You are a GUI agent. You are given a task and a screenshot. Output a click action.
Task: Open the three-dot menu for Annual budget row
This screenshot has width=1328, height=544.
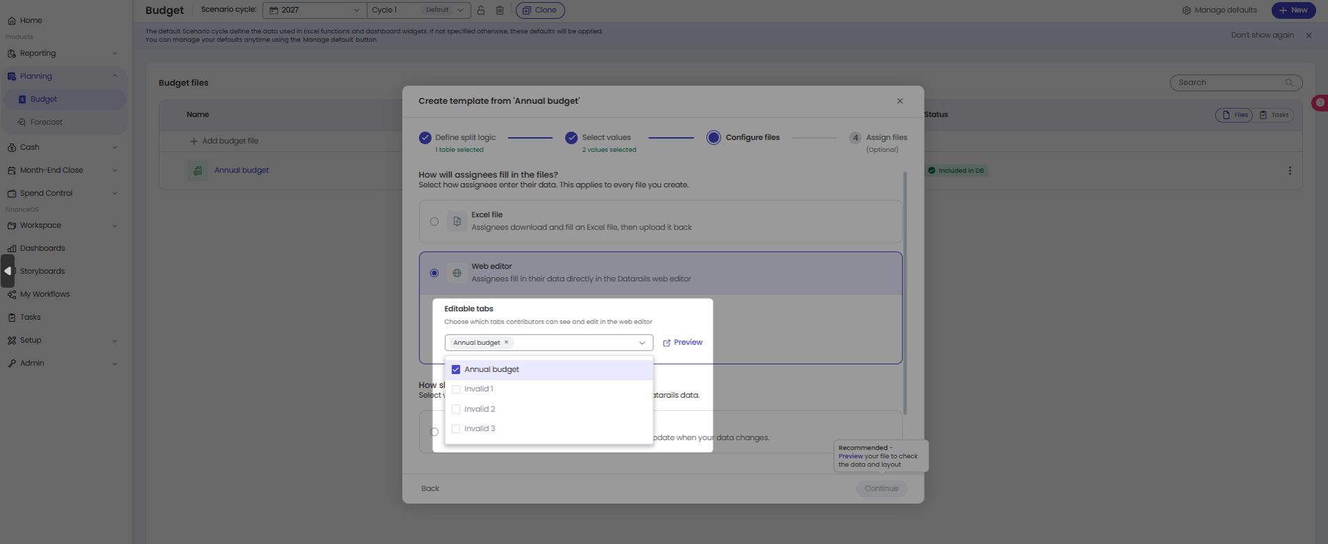coord(1290,171)
